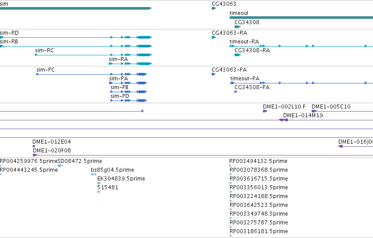Click the RP003275787.5prime EST label
Viewport: 373px width, 238px height.
pyautogui.click(x=259, y=223)
